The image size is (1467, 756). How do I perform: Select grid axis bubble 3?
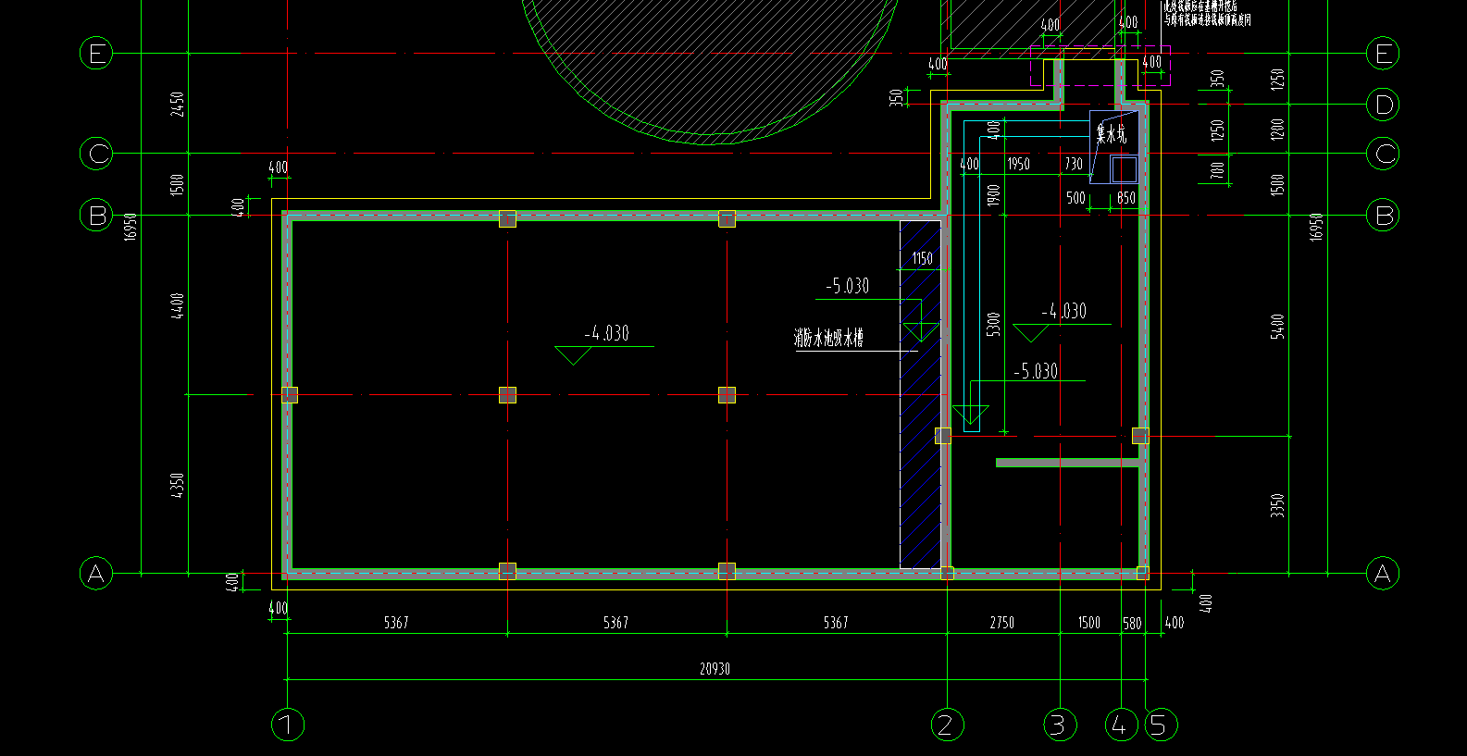point(1060,724)
